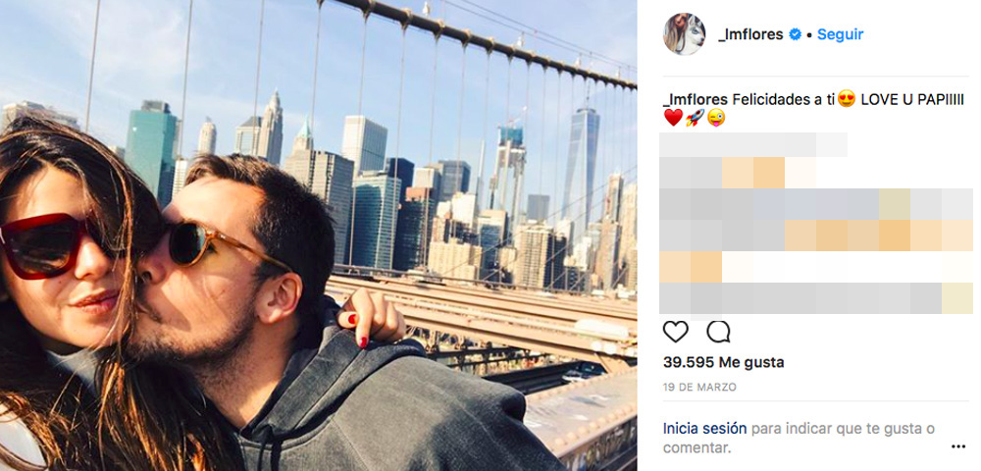This screenshot has width=981, height=471.
Task: Click the text 'para indicar que te gusta o comentar'
Action: click(x=799, y=438)
